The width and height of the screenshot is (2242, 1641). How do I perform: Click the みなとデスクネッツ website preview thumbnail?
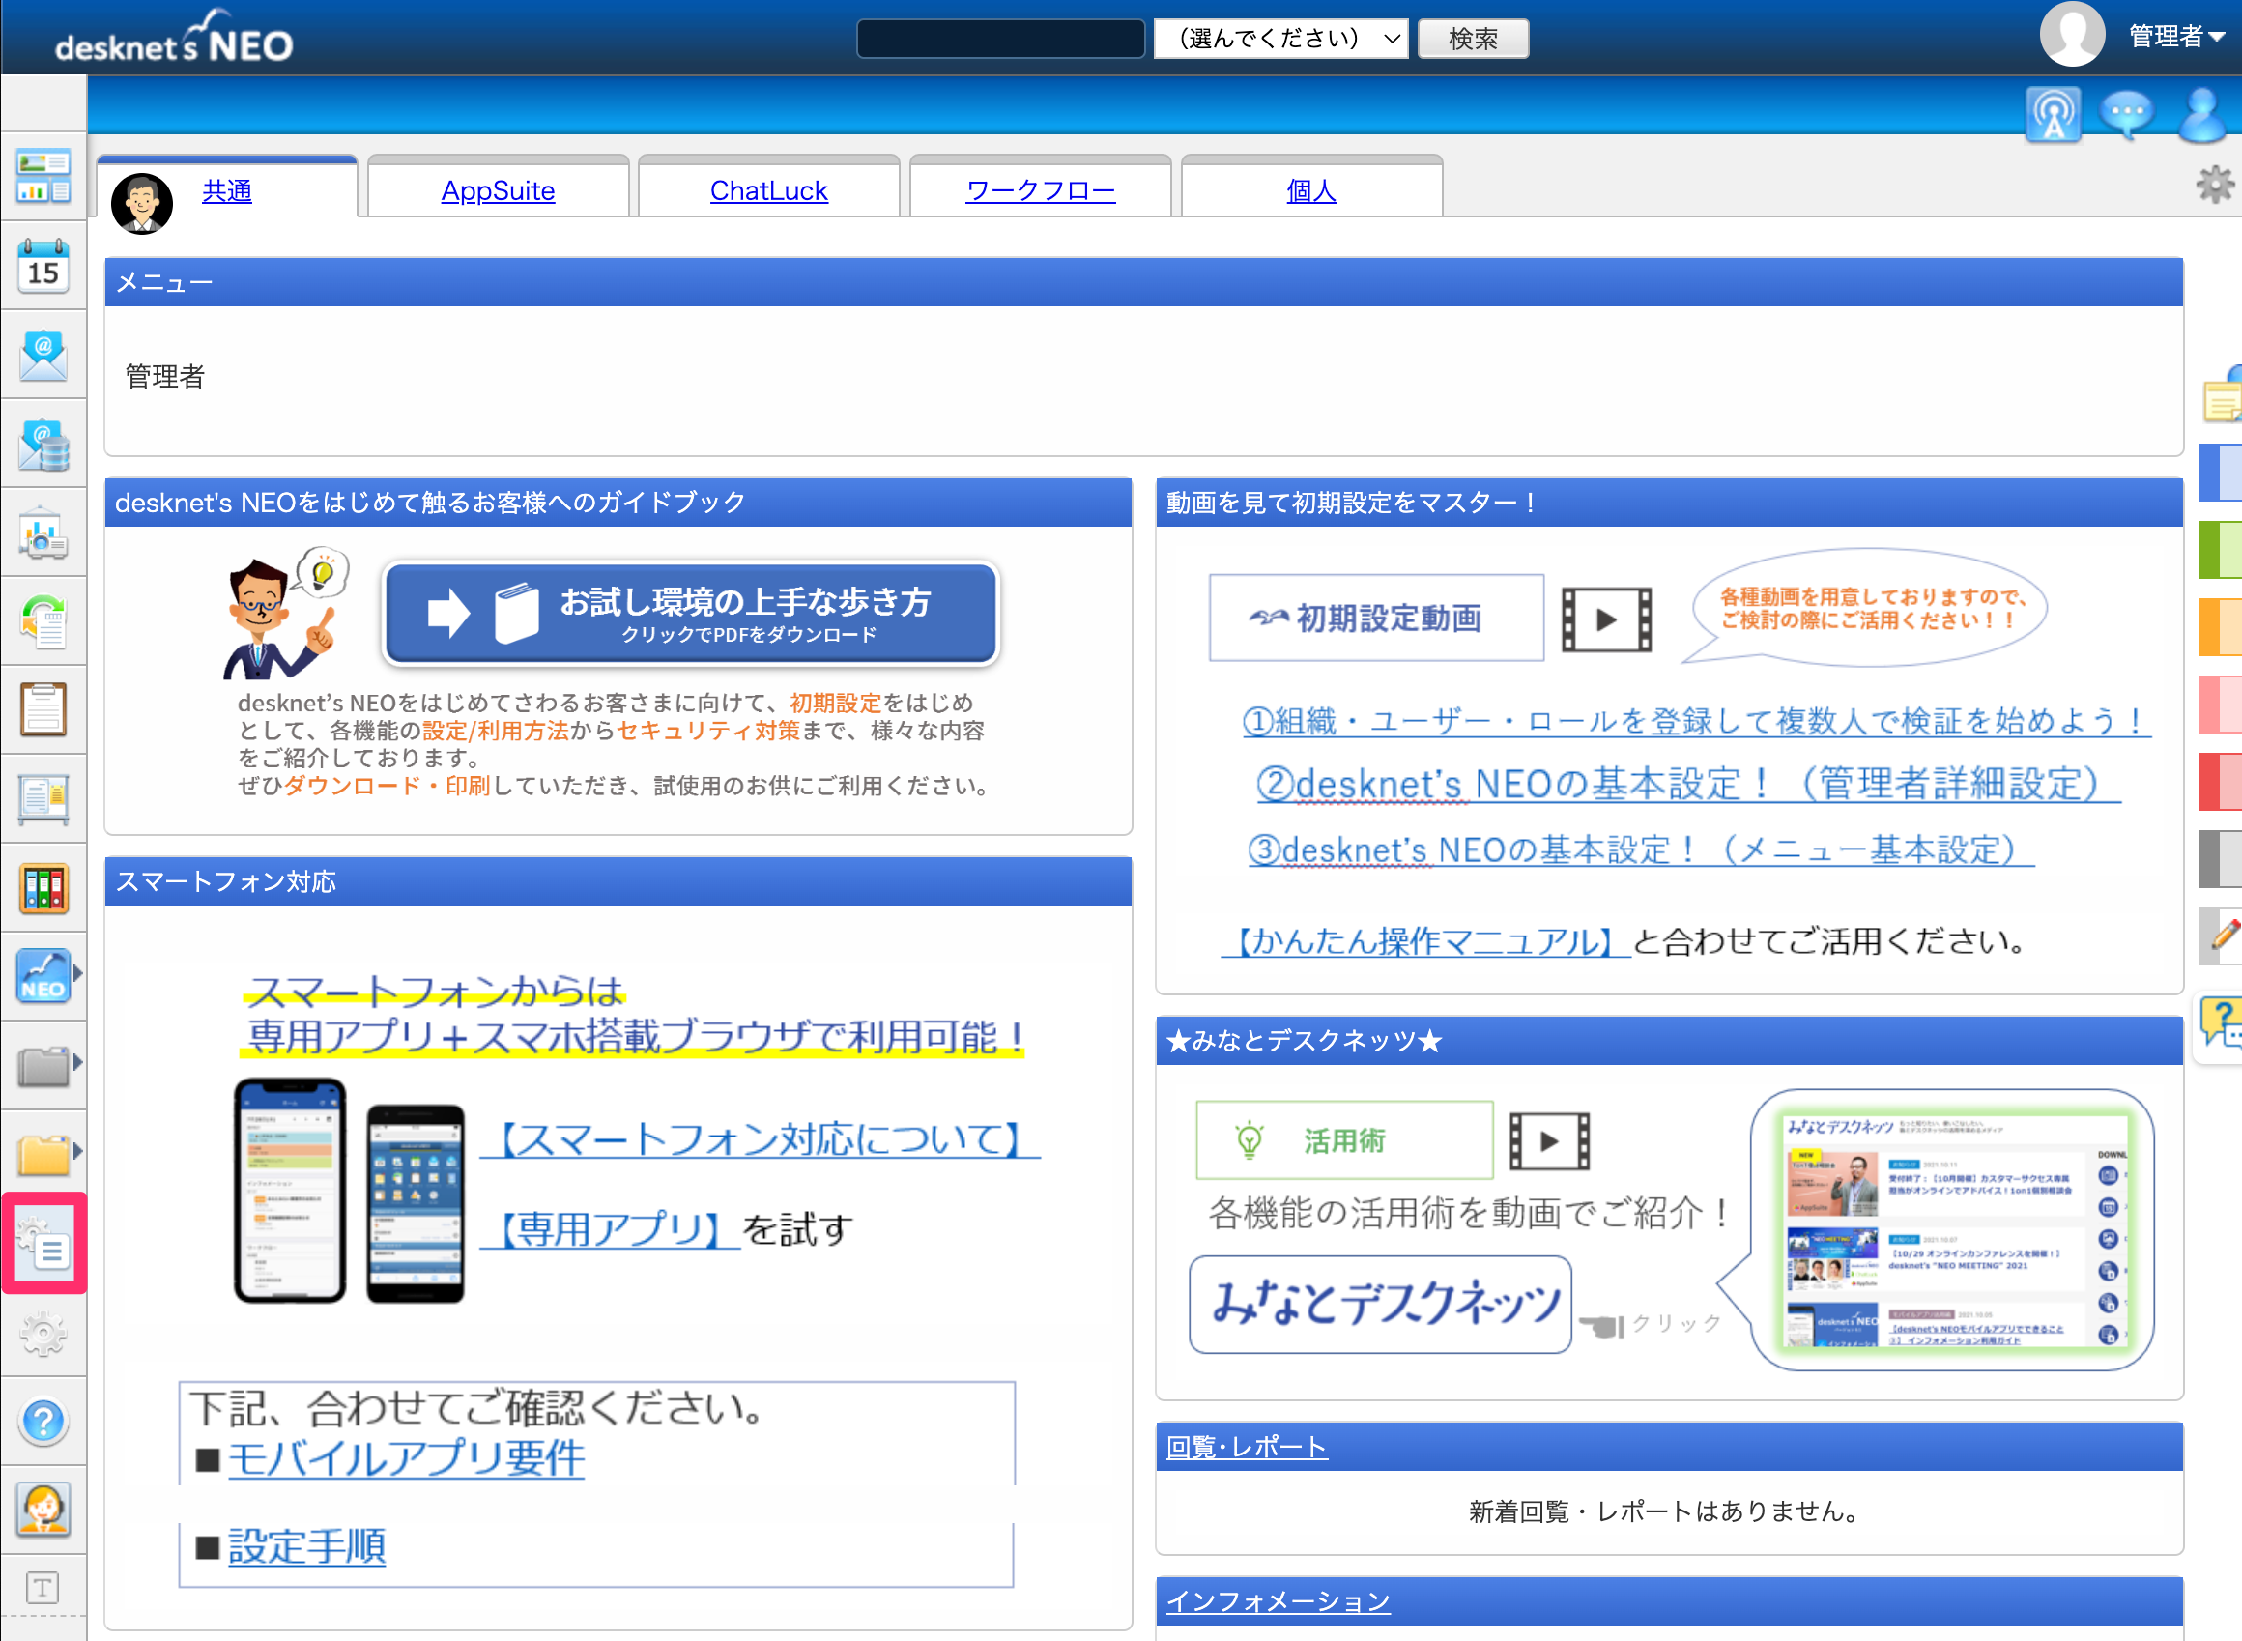1953,1229
